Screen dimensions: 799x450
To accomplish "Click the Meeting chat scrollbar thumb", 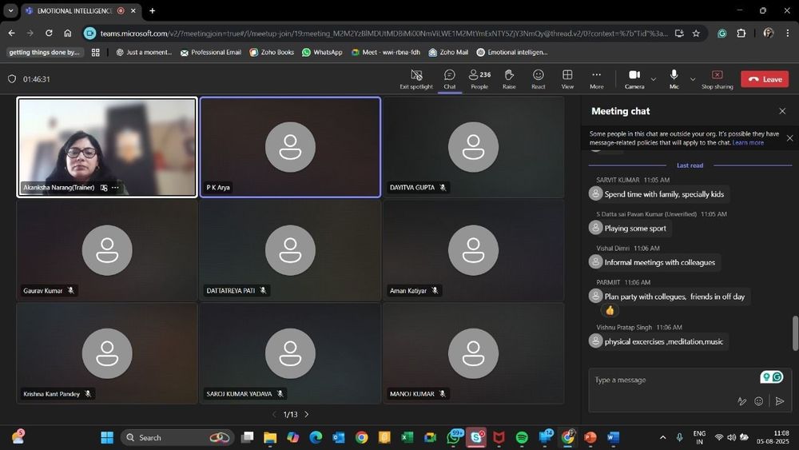I will [x=794, y=333].
